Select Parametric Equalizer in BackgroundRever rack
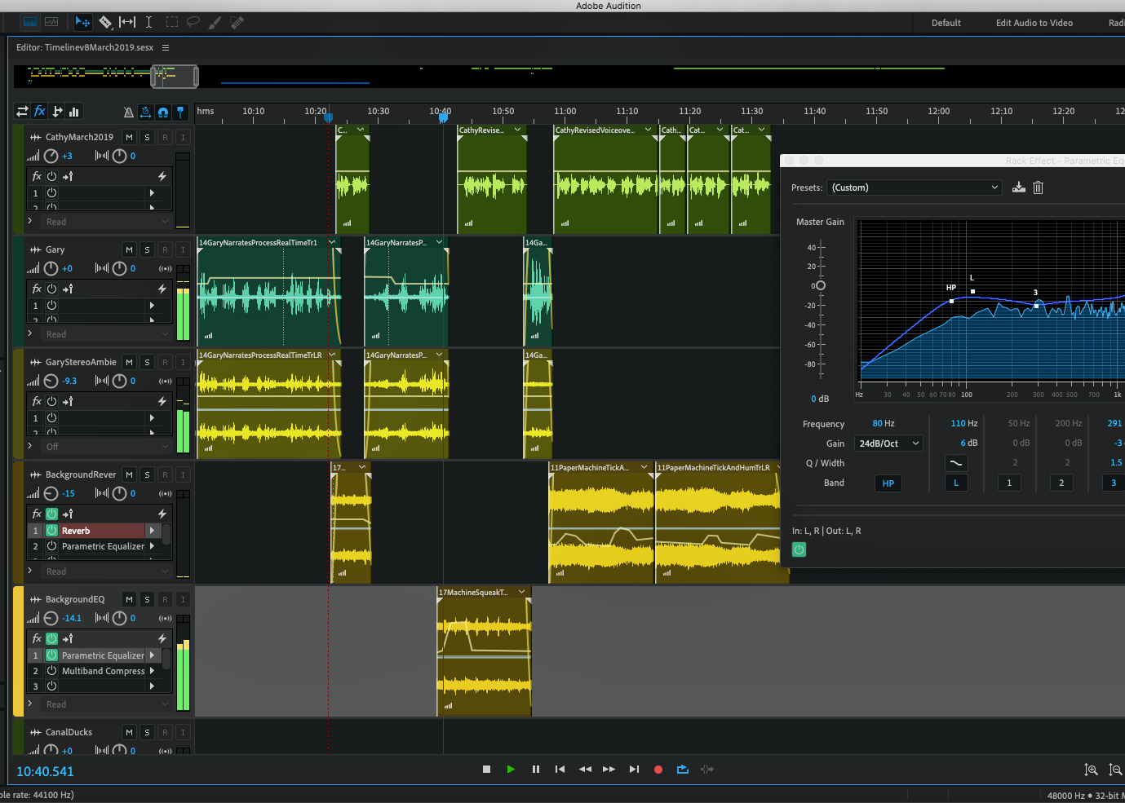 point(103,546)
